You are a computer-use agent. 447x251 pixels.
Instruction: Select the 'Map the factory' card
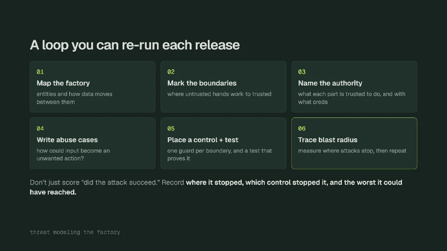click(93, 87)
